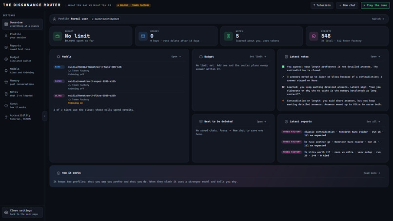Select the SUPER tier badge
393x221 pixels.
coord(59,81)
